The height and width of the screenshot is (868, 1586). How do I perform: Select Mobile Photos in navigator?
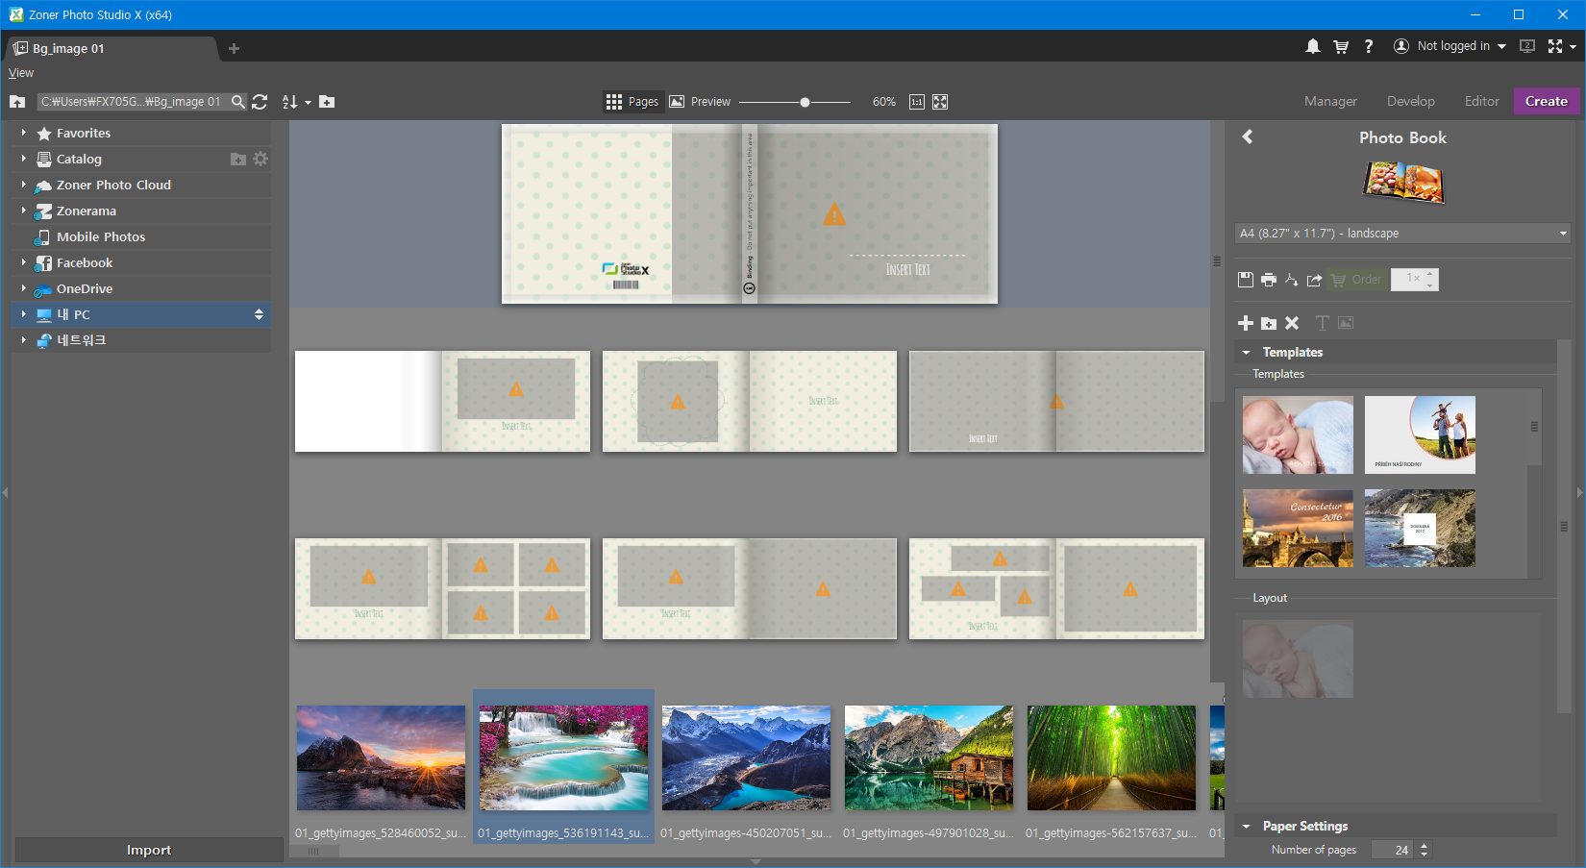[100, 236]
